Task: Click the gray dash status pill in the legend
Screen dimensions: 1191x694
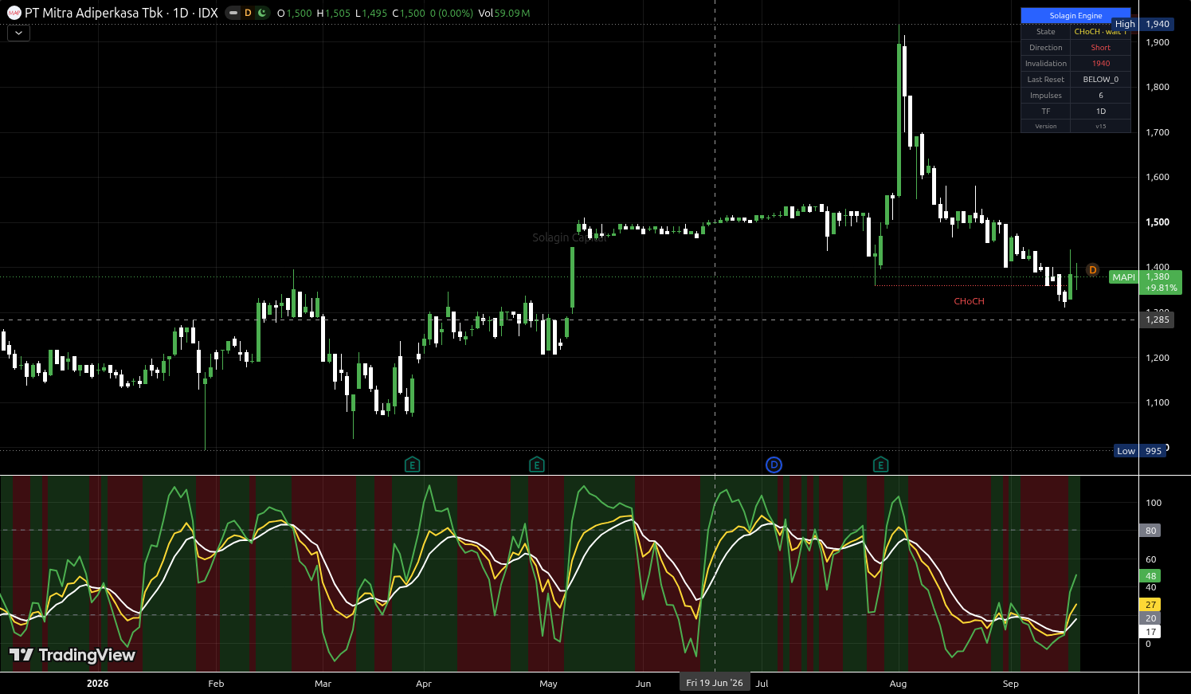Action: pos(233,13)
